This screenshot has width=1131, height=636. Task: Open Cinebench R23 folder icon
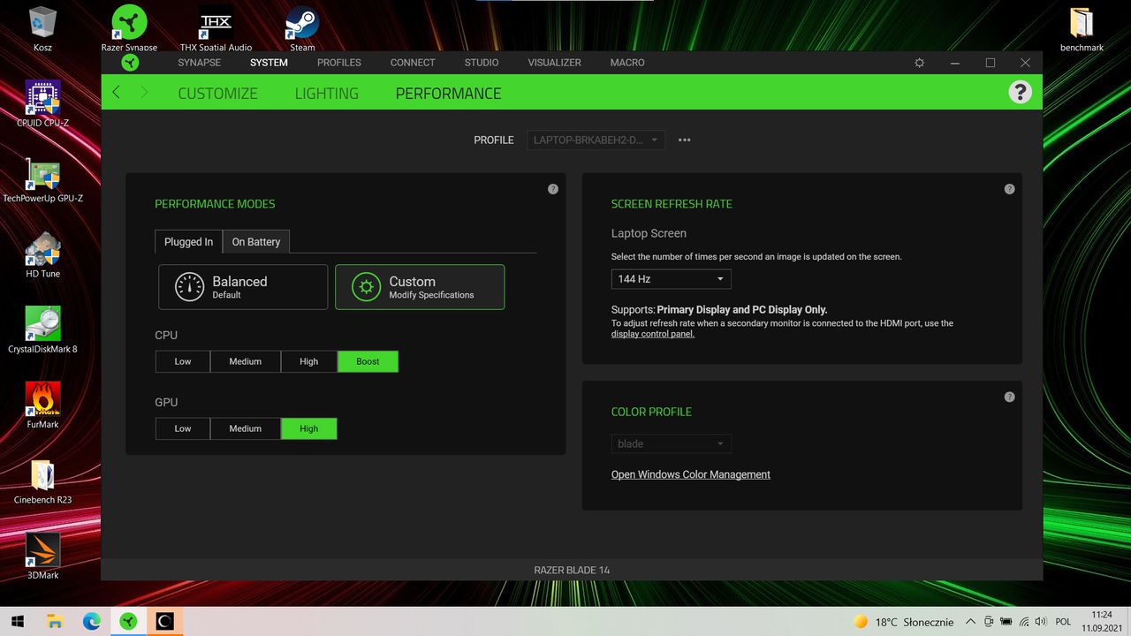42,481
